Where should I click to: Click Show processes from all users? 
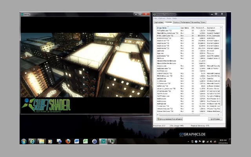169,119
